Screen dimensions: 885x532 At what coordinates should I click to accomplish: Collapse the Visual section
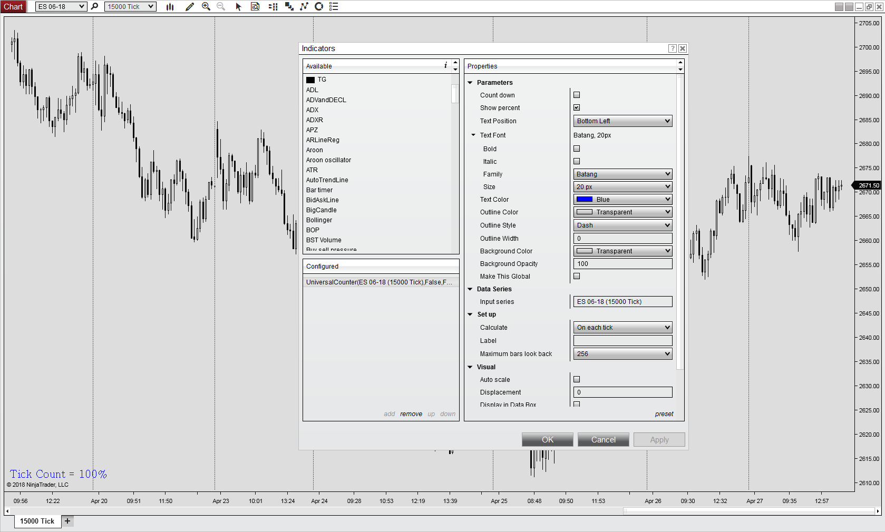click(470, 367)
